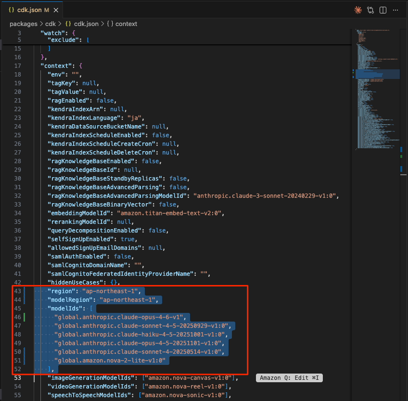This screenshot has height=401, width=408.
Task: Click the highlighted region in the minimap
Action: (x=378, y=74)
